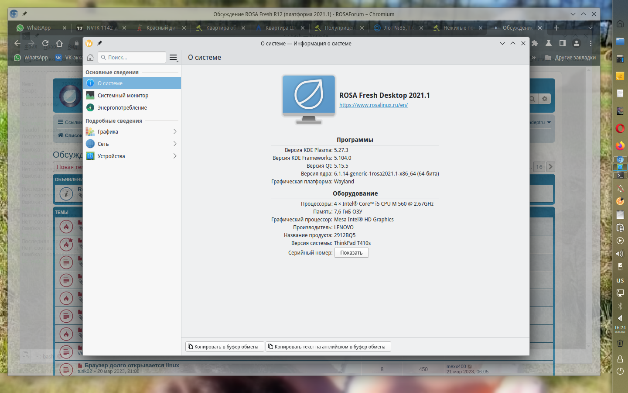Screen dimensions: 628x393
Task: Open the file manager from the panel
Action: [620, 41]
